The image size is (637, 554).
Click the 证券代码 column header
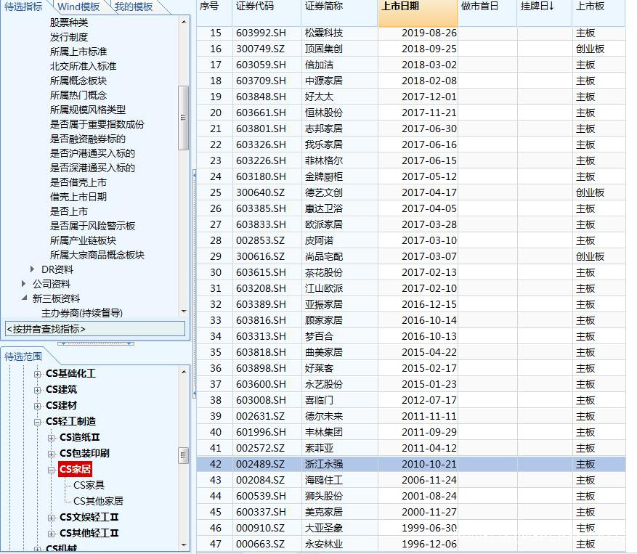267,13
